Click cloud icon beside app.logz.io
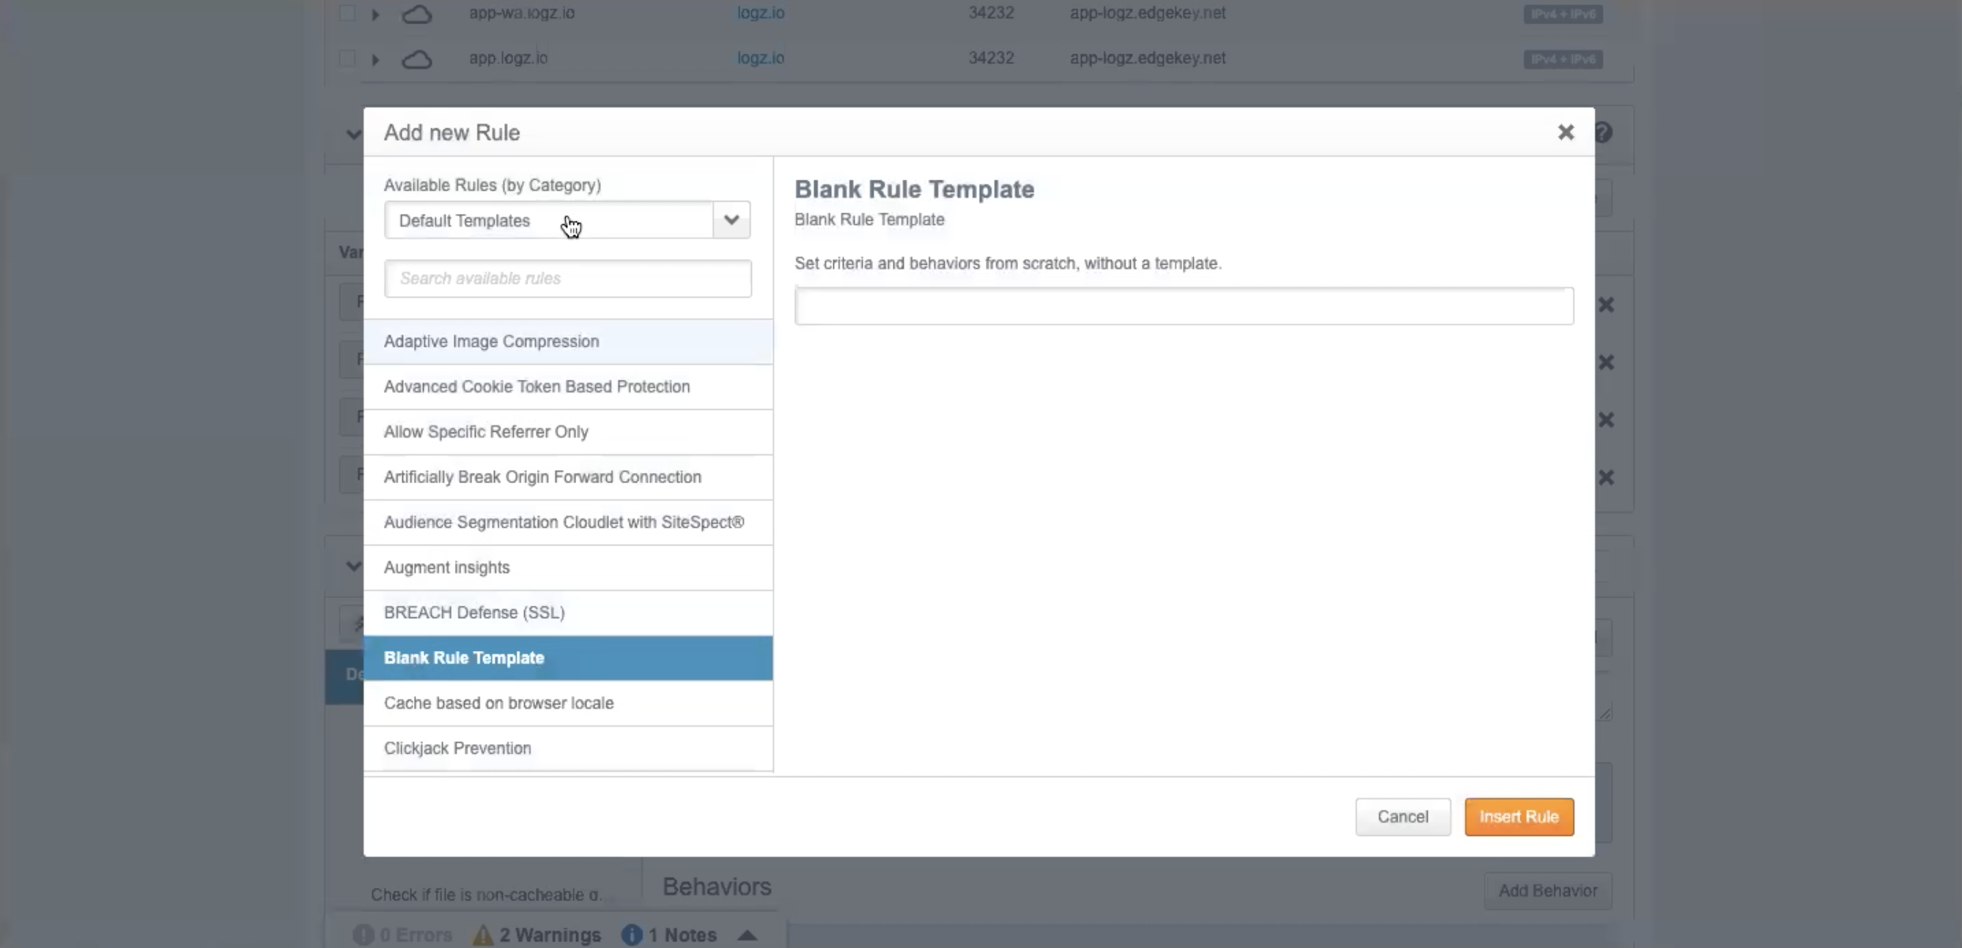 (x=416, y=59)
